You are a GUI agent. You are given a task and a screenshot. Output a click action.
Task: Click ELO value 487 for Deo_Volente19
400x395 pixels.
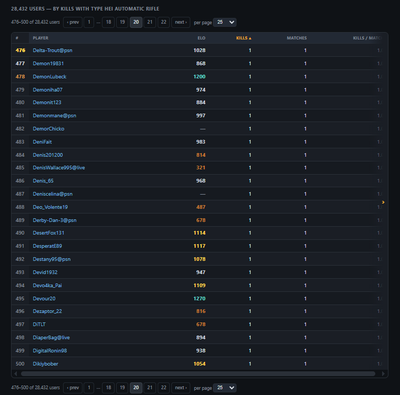click(x=201, y=207)
